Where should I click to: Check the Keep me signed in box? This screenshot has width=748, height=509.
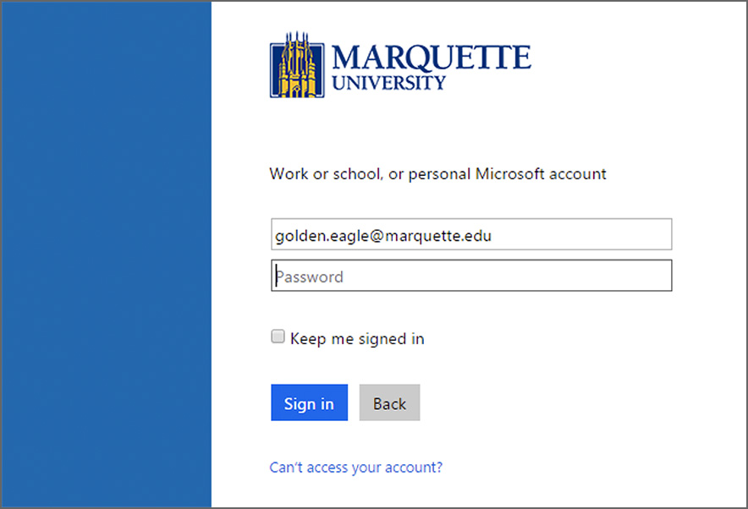pyautogui.click(x=278, y=337)
